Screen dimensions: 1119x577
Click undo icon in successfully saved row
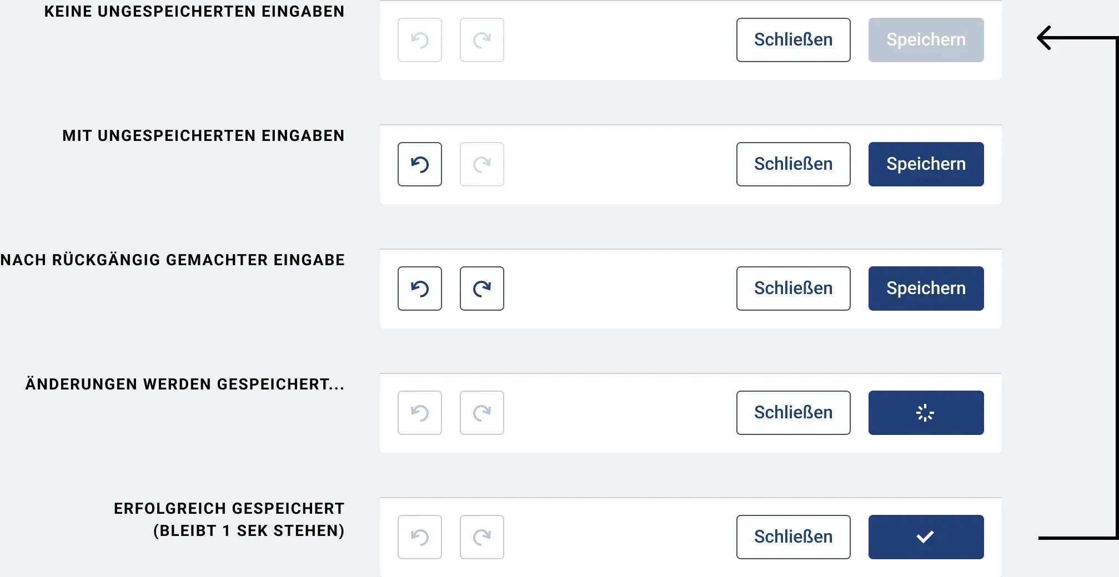[x=420, y=537]
